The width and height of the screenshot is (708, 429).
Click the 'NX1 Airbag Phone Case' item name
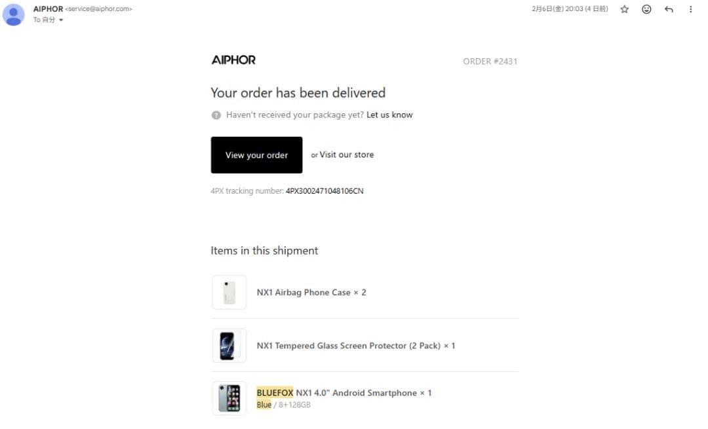pyautogui.click(x=304, y=293)
